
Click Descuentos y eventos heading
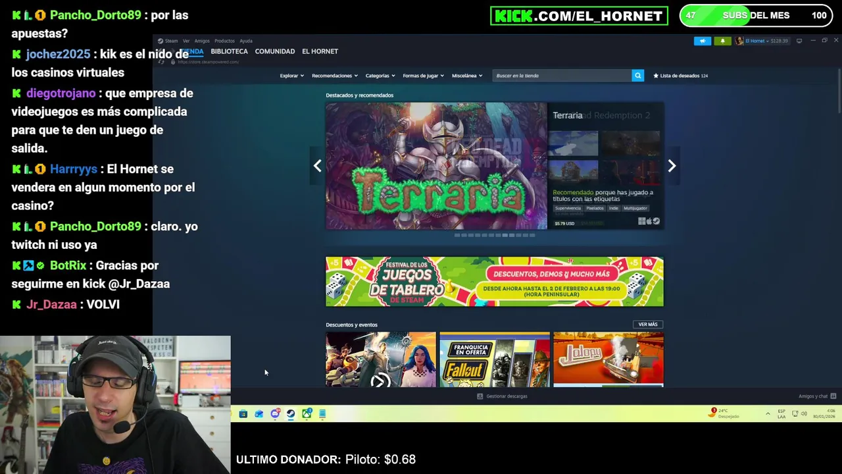351,325
